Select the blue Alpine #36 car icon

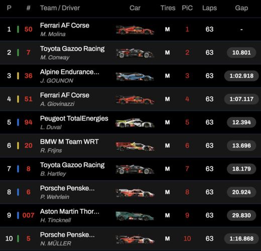pos(135,76)
